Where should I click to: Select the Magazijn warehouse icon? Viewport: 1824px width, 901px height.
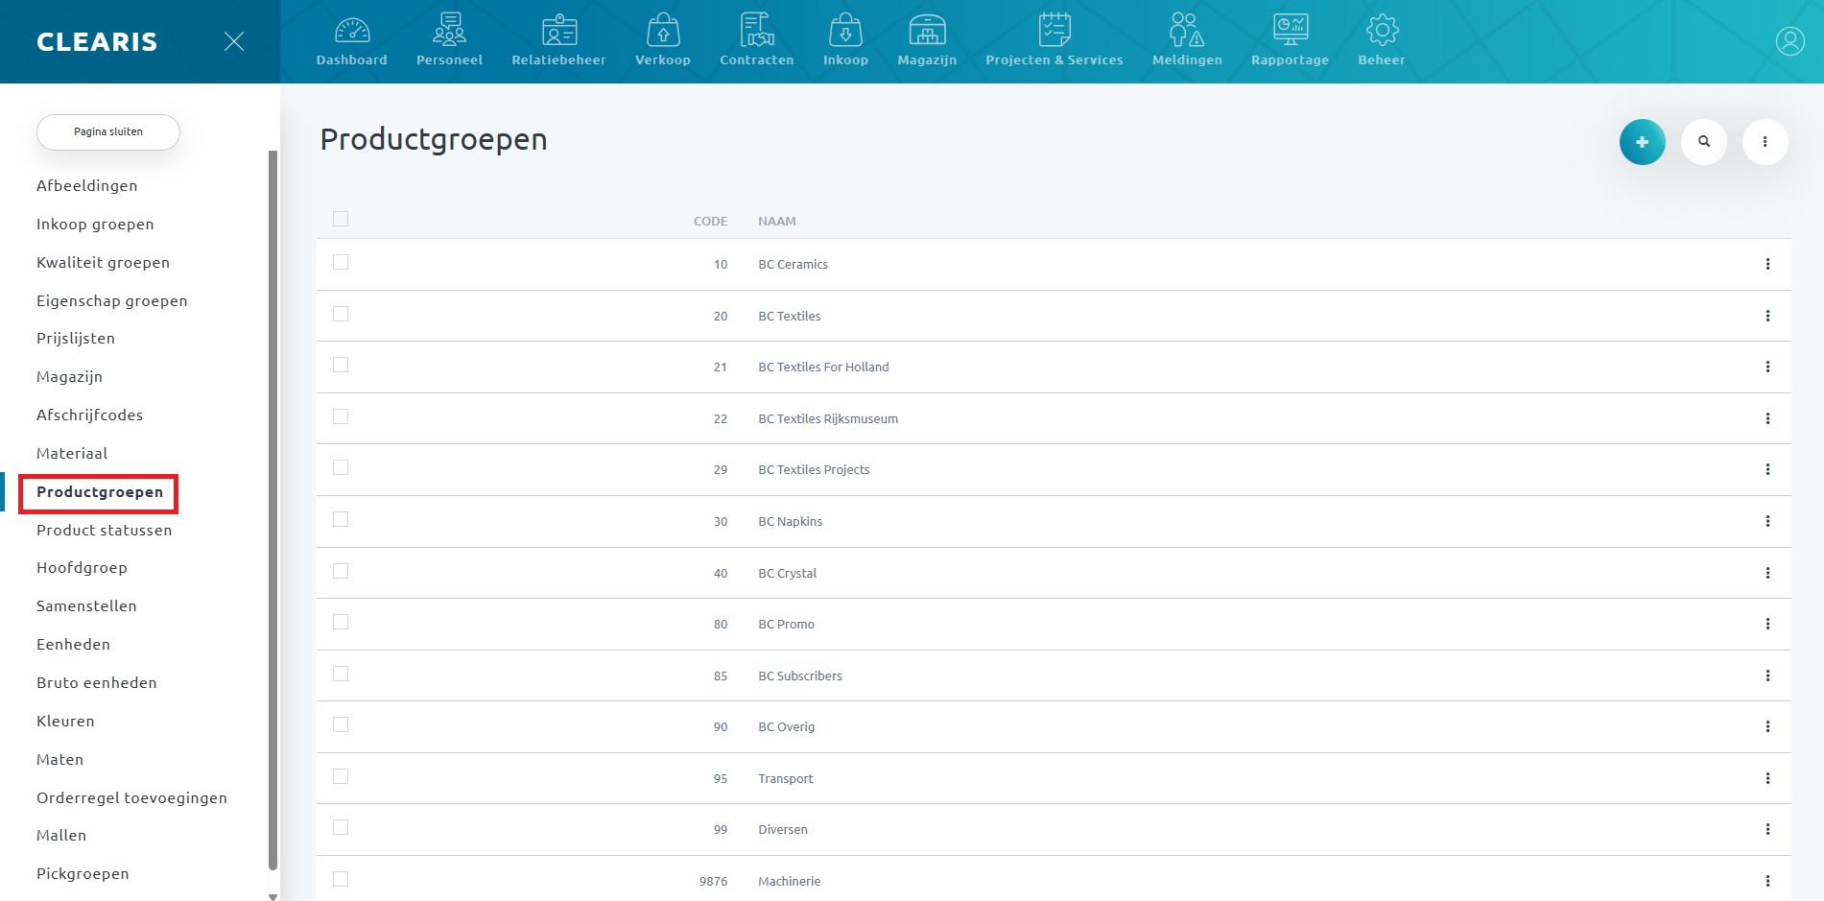pos(926,30)
